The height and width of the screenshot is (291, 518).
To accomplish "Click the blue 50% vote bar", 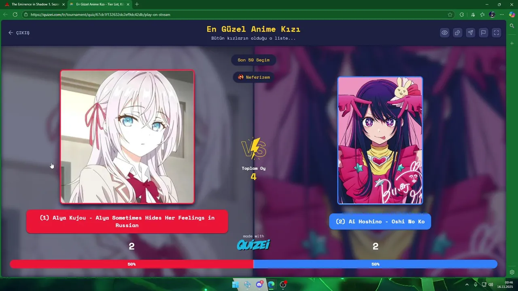I will 375,264.
